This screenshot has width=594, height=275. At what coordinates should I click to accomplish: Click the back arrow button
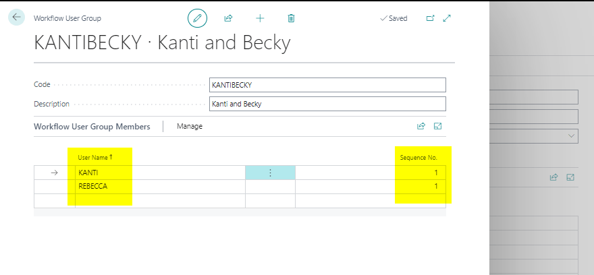(16, 18)
